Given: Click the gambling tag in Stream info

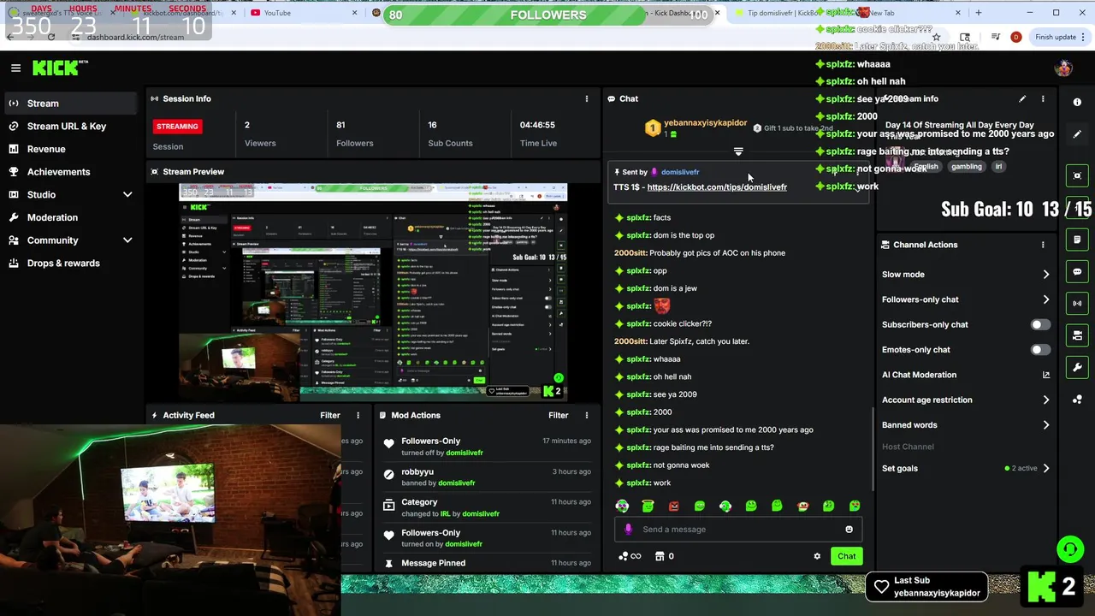Looking at the screenshot, I should 967,167.
